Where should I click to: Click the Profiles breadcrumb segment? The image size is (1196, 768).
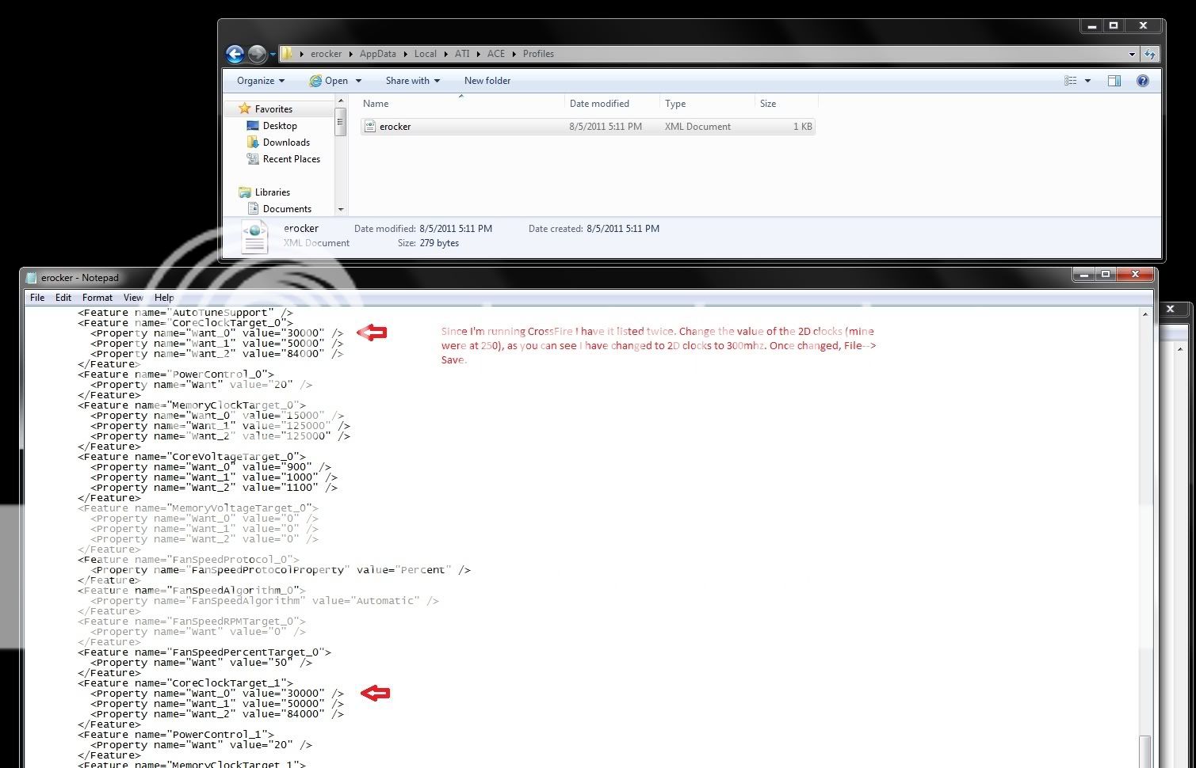click(x=538, y=54)
